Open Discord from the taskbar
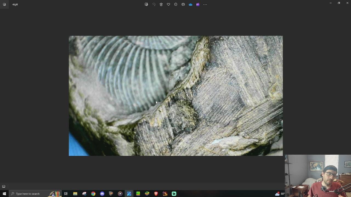This screenshot has width=351, height=197. (102, 194)
